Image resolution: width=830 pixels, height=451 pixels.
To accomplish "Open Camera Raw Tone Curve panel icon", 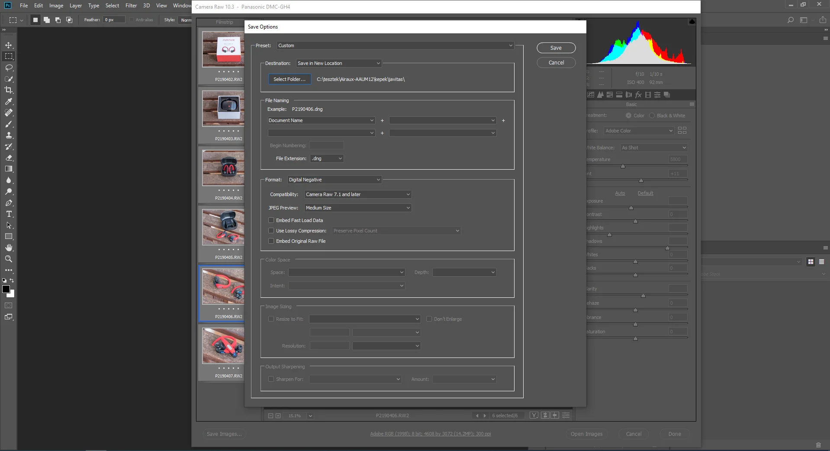I will (x=591, y=95).
